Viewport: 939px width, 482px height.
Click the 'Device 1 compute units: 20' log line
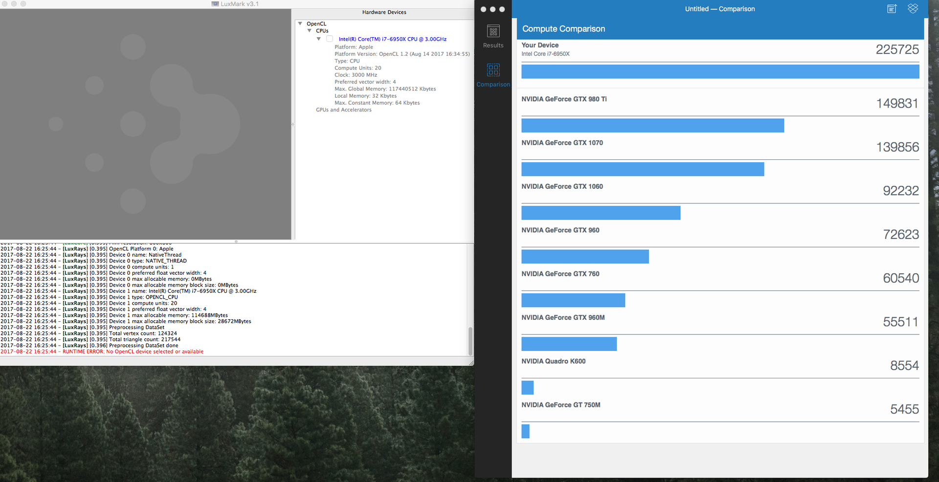89,303
